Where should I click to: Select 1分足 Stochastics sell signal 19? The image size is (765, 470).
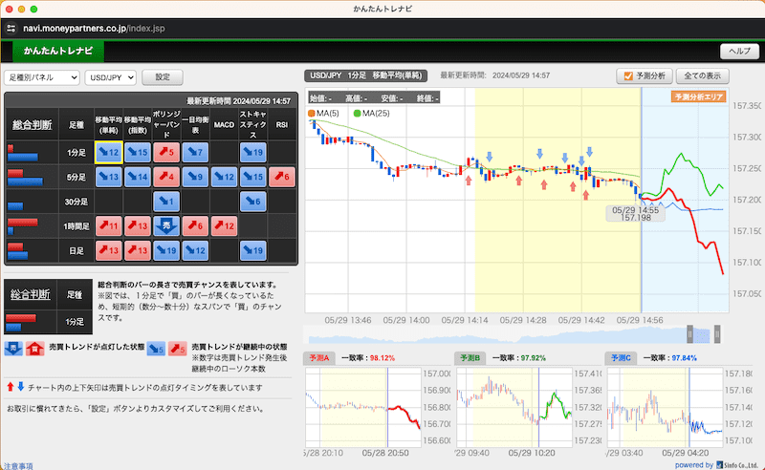[252, 152]
